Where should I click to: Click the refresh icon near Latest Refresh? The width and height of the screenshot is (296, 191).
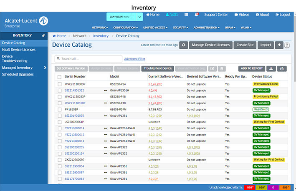pyautogui.click(x=184, y=45)
